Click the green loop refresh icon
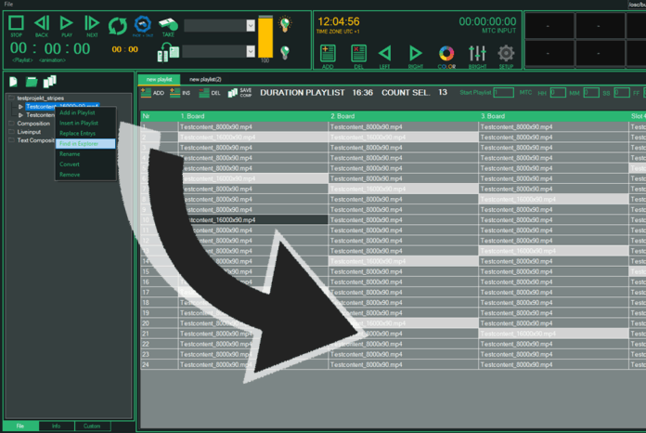Viewport: 646px width, 433px height. [x=118, y=27]
